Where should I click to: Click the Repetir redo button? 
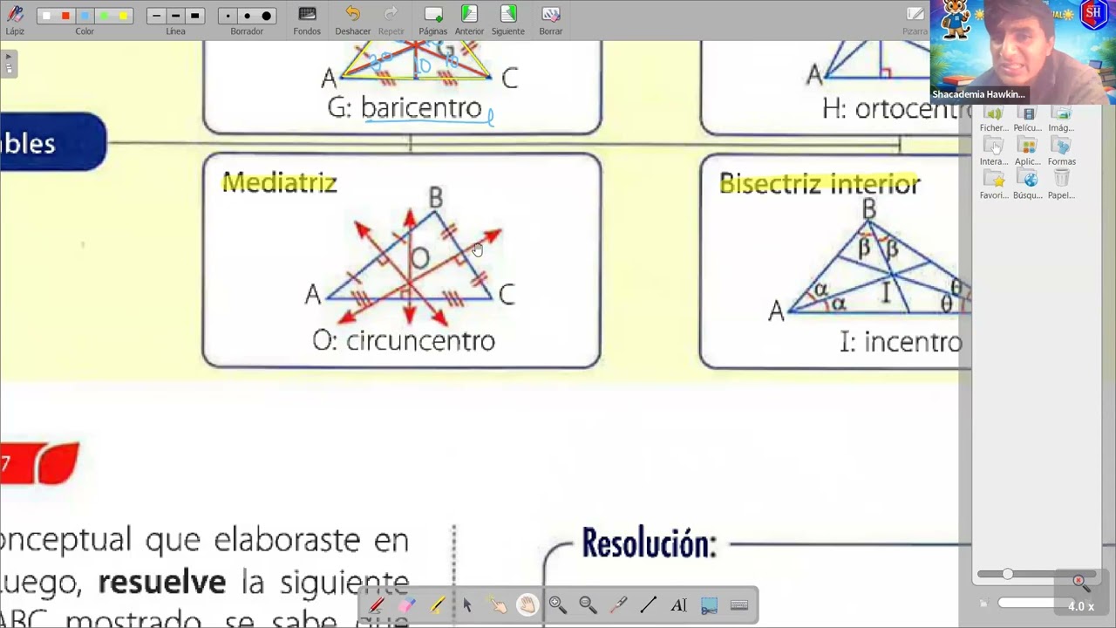point(391,19)
